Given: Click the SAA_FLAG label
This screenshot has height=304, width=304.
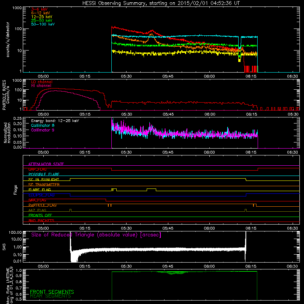Looking at the screenshot, I should (x=37, y=200).
